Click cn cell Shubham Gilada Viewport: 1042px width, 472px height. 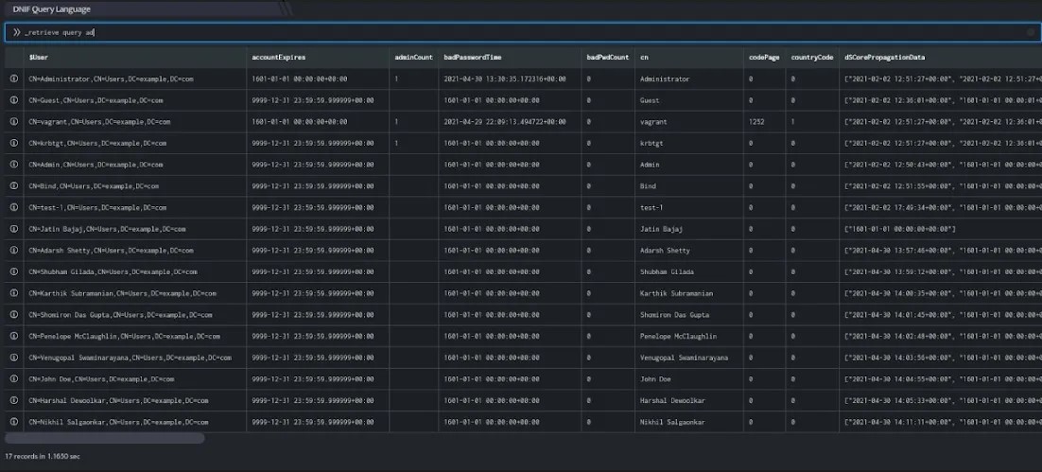coord(689,271)
